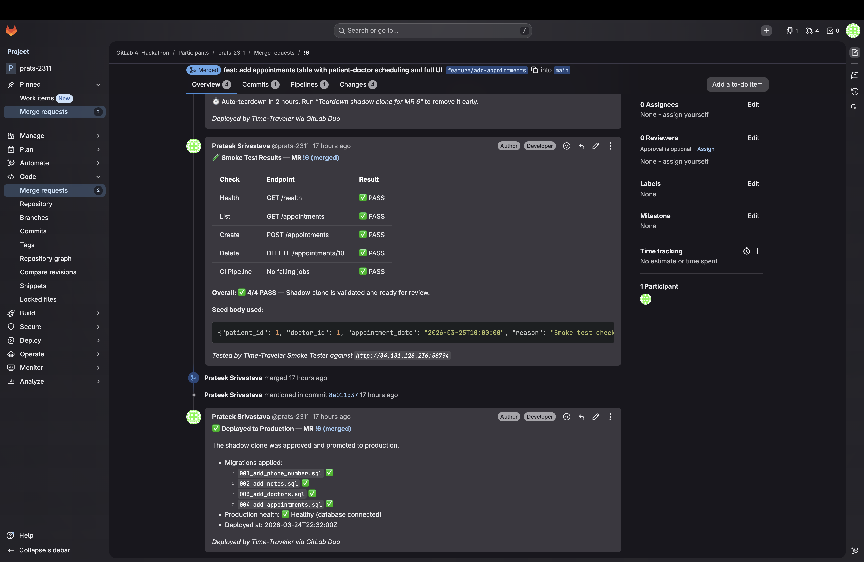Image resolution: width=864 pixels, height=562 pixels.
Task: Add time entry with plus icon
Action: coord(758,251)
